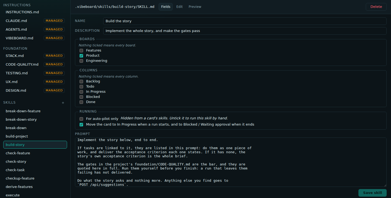The width and height of the screenshot is (391, 198).
Task: Select the break-down-feature skill
Action: tap(35, 111)
